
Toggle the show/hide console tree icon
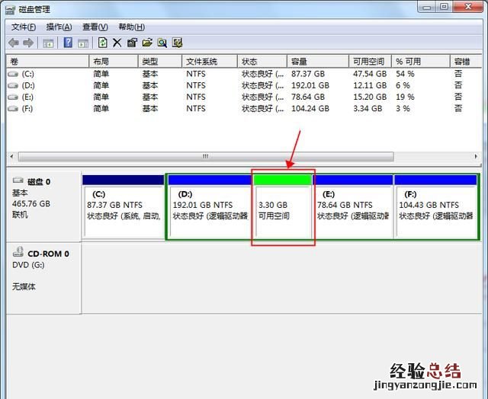tap(49, 43)
